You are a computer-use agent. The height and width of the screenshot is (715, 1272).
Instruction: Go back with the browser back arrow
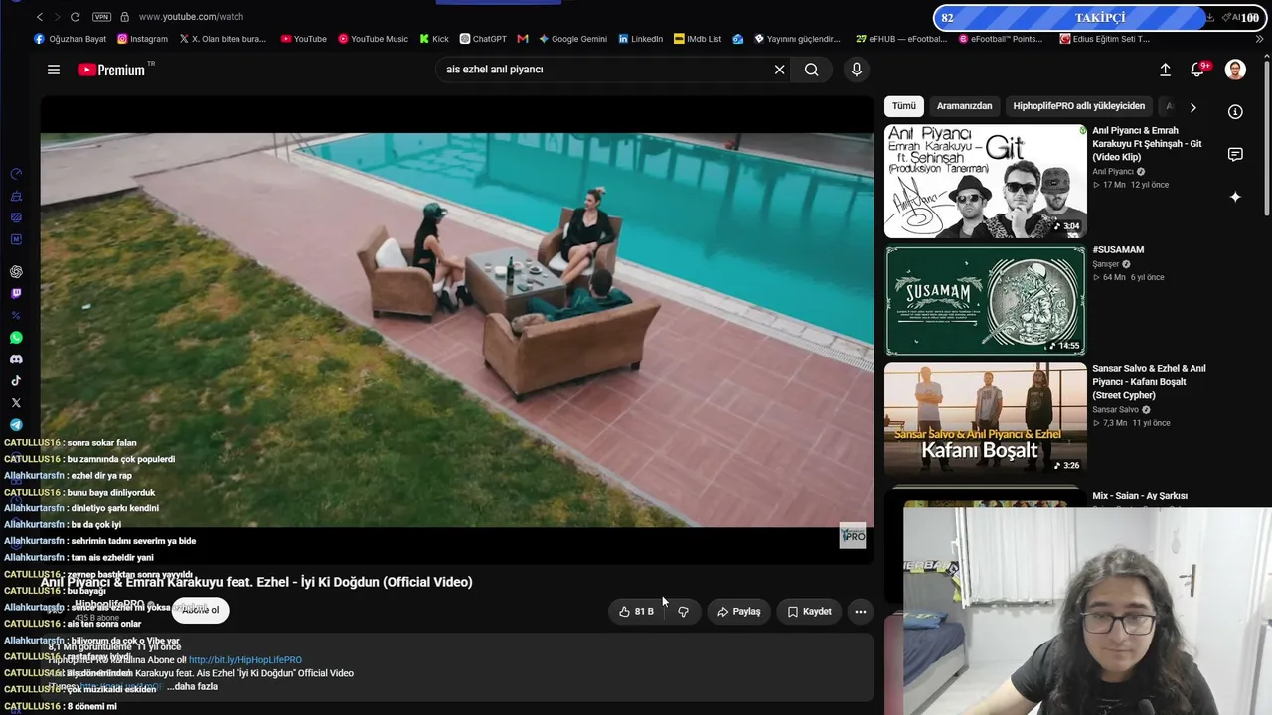(40, 17)
